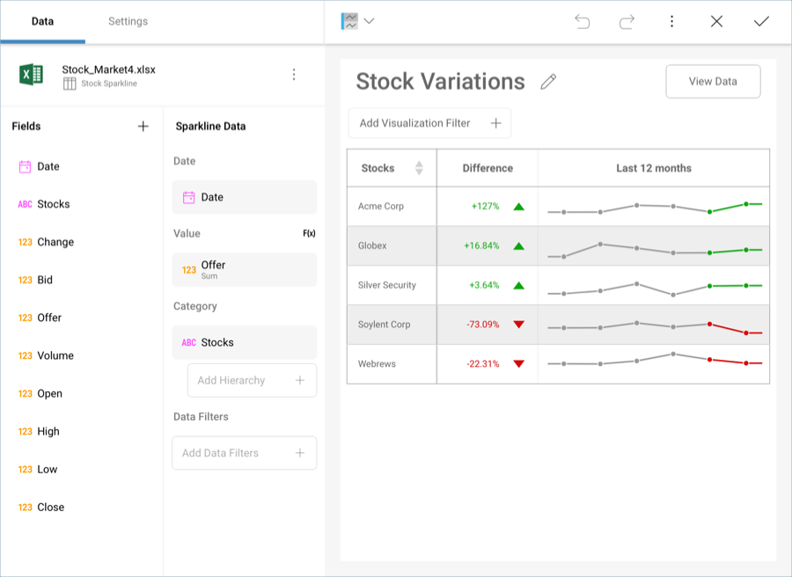Open Stock_Market4.xlsx file options via ellipsis icon
The image size is (792, 577).
pos(294,74)
